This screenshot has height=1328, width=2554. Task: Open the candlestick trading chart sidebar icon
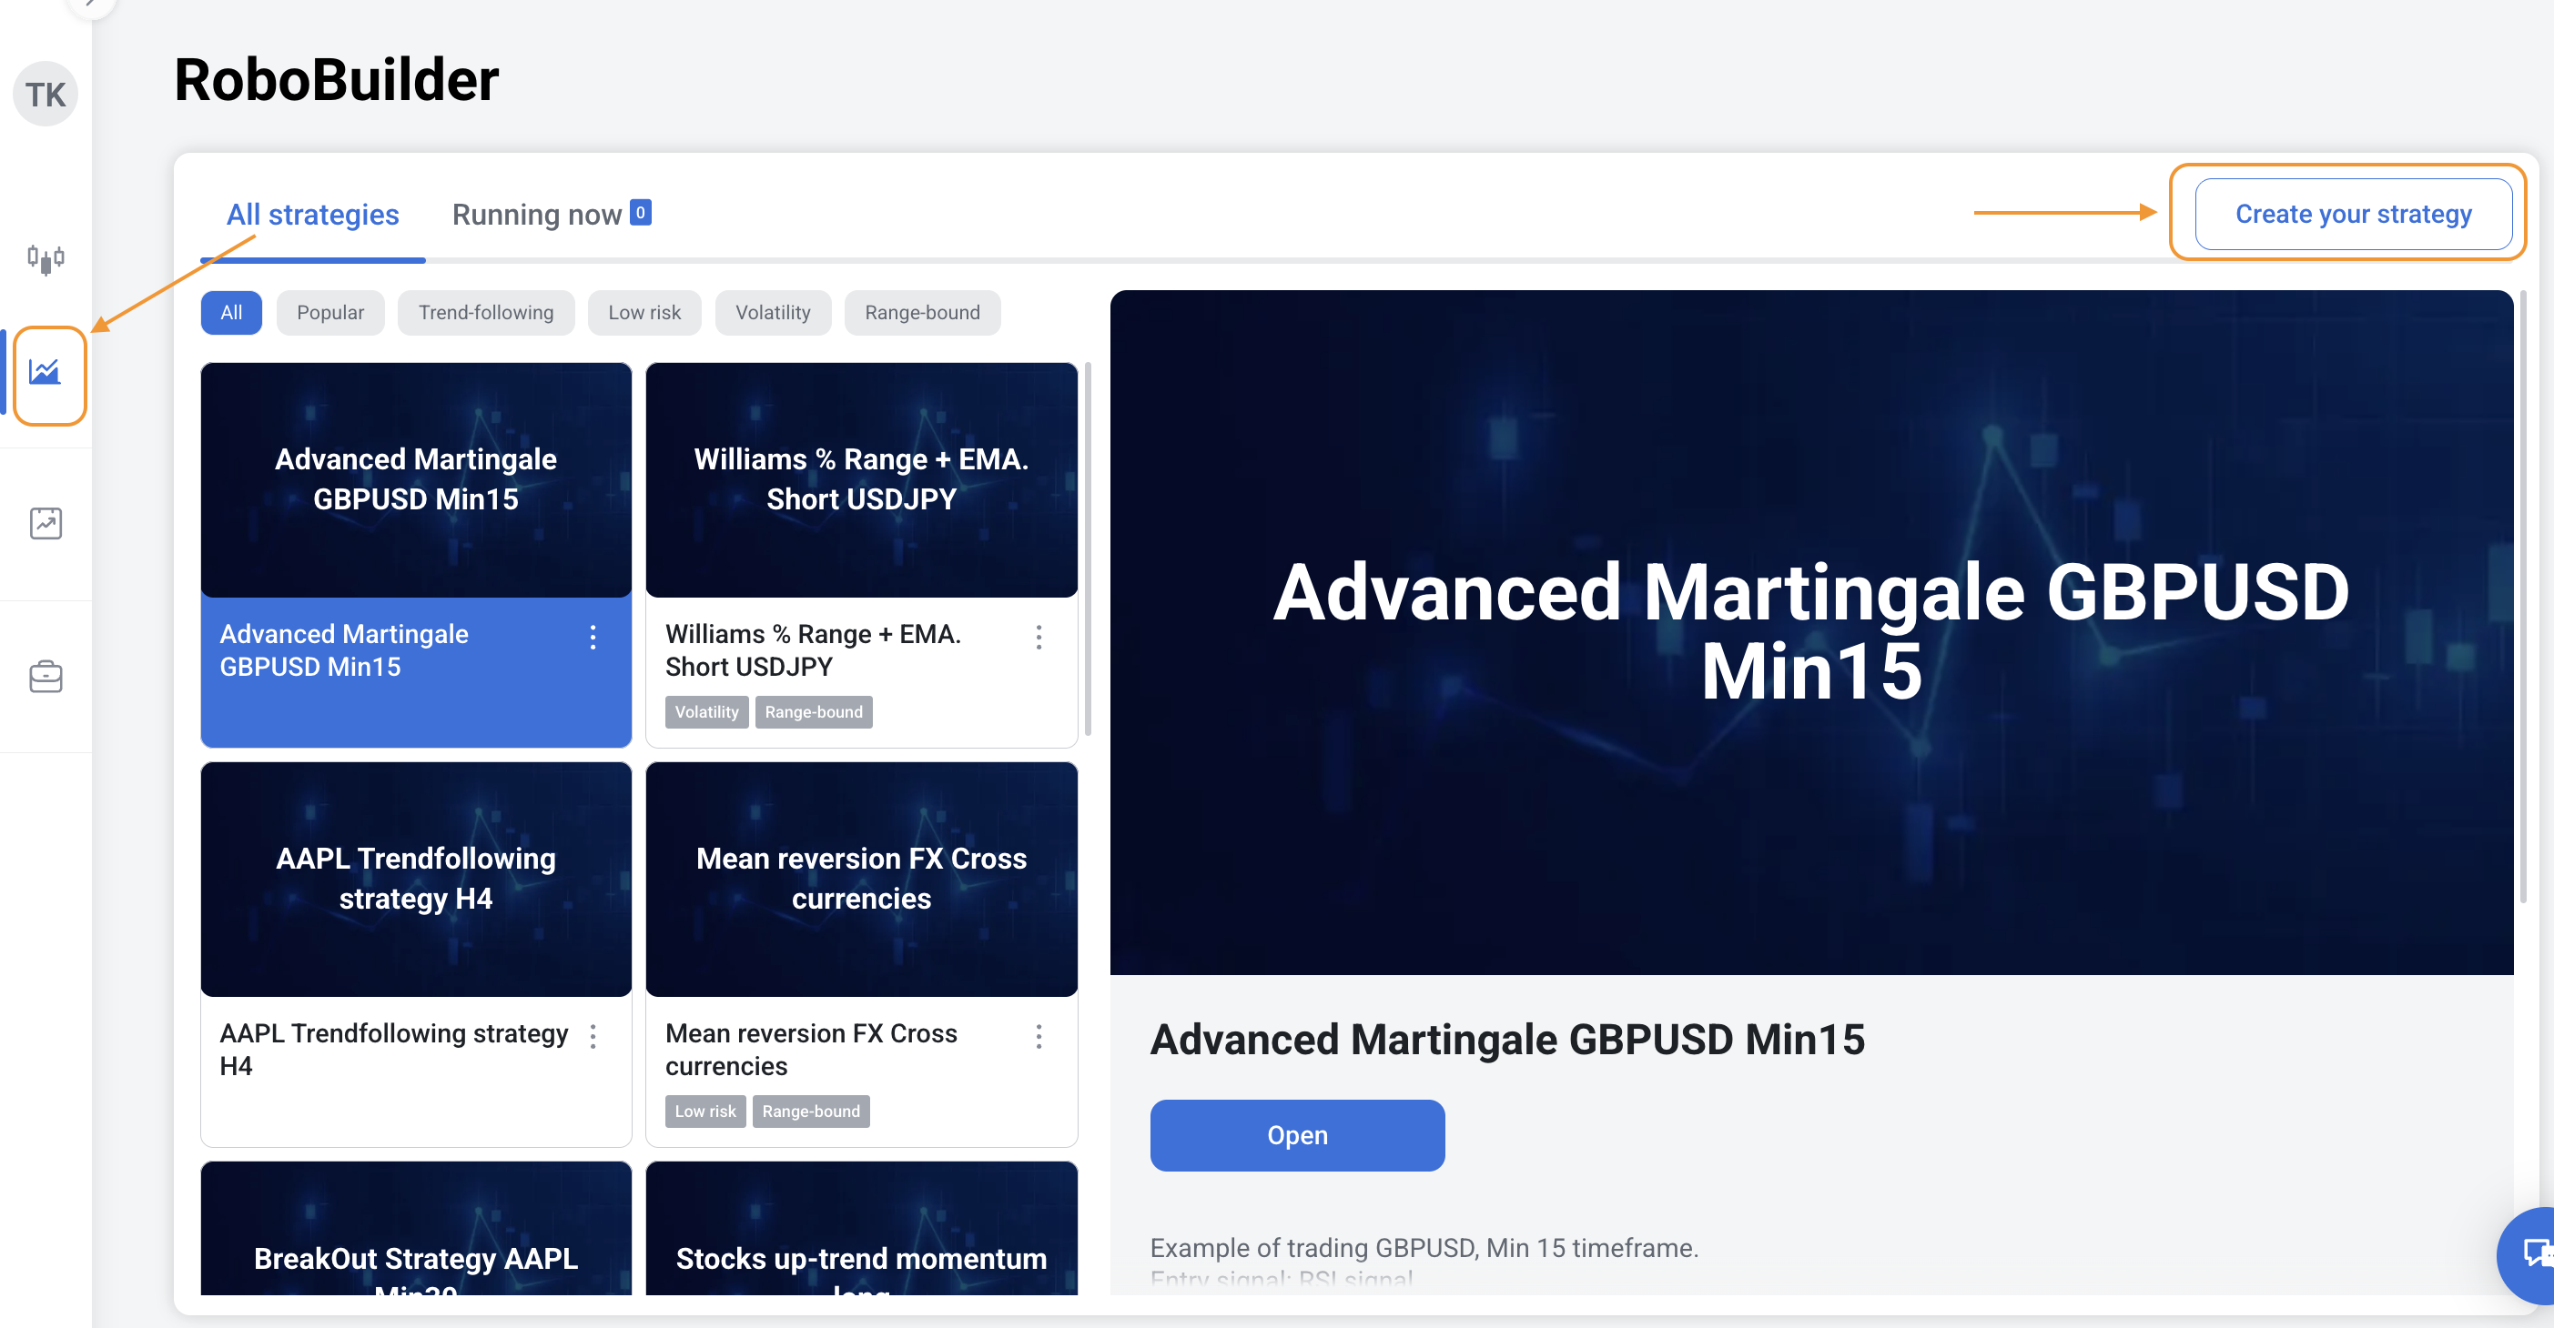pos(46,259)
